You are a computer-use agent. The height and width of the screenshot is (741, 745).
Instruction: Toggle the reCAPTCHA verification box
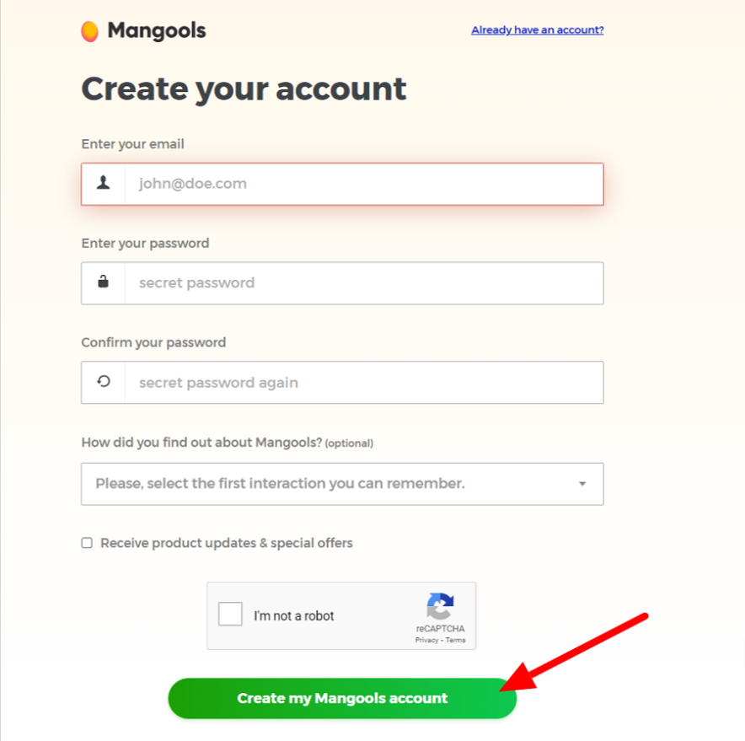230,614
